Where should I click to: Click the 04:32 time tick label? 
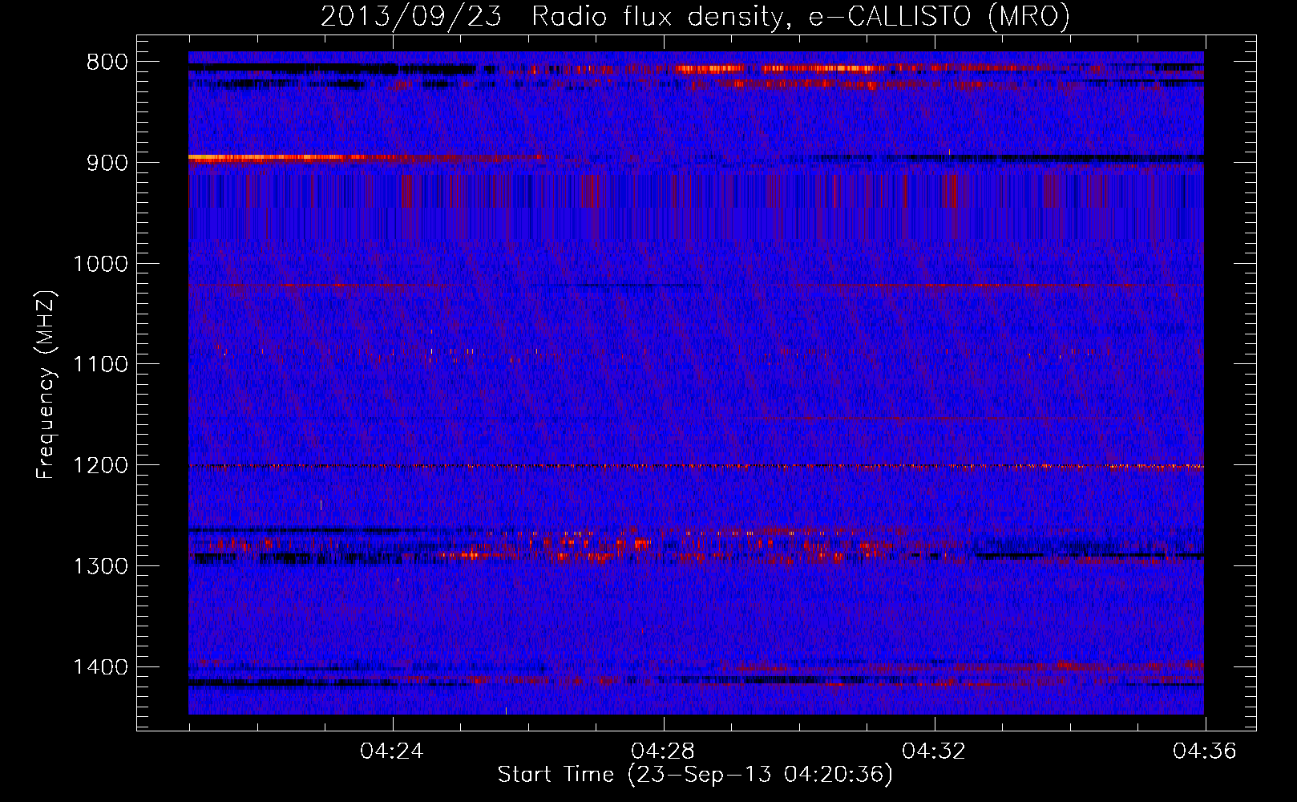934,751
